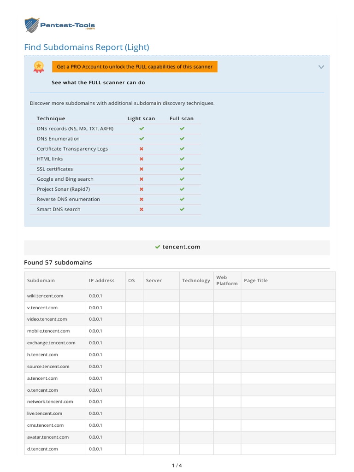Image resolution: width=354 pixels, height=472 pixels.
Task: Select wiki.tencent.com subdomain cell
Action: (55, 296)
